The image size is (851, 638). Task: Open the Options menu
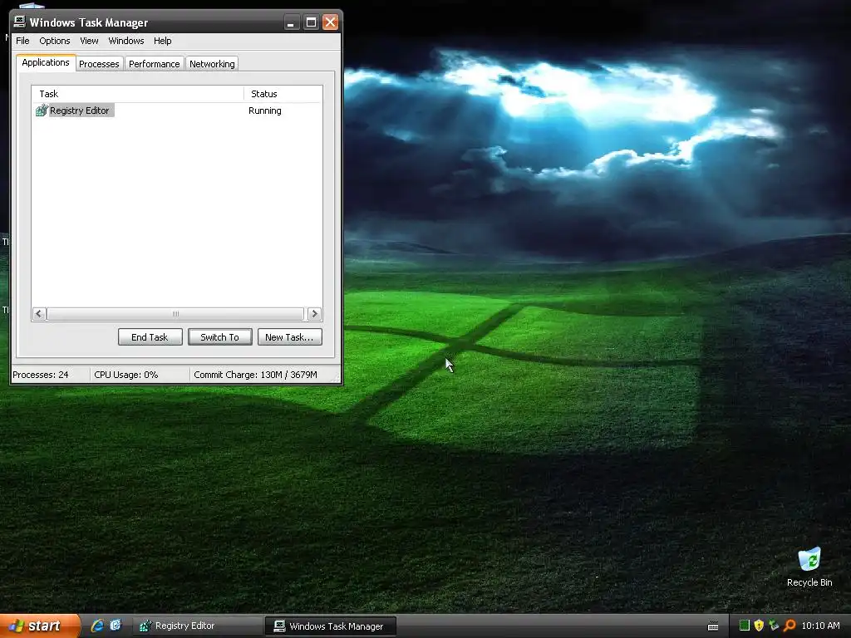54,41
